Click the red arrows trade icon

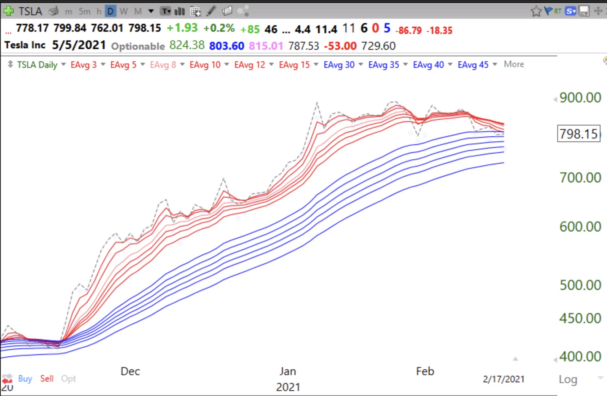coord(7,379)
